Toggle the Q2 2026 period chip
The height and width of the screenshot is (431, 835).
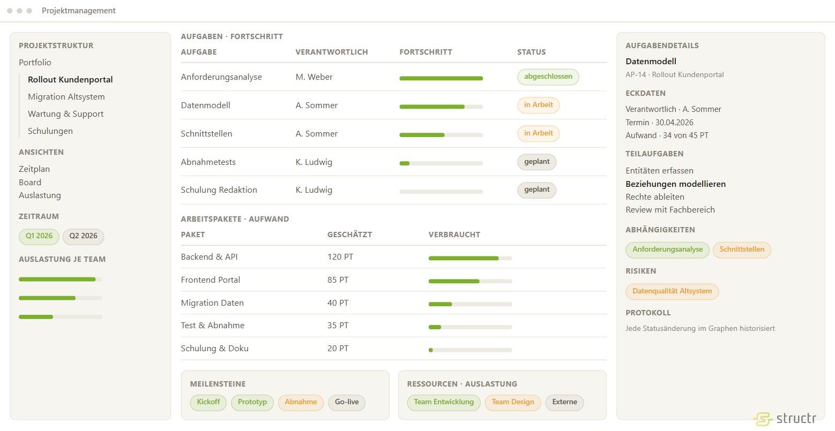coord(84,236)
